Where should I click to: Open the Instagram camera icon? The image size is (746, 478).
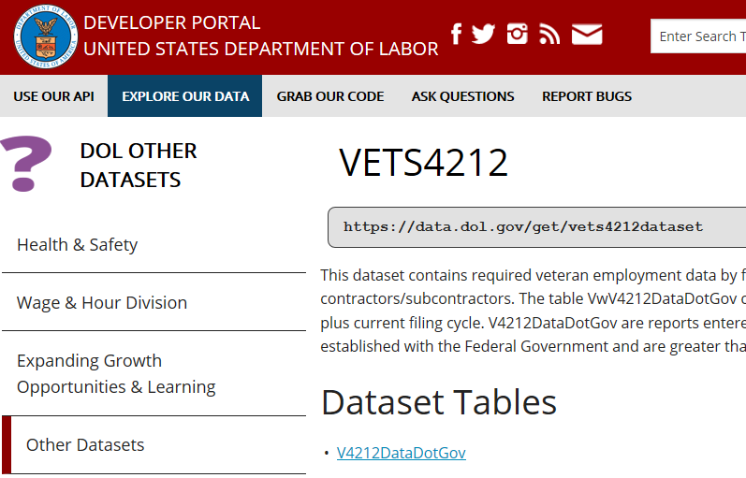coord(518,34)
